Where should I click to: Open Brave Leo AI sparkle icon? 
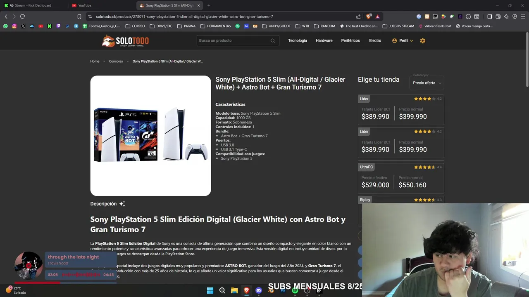tap(506, 16)
